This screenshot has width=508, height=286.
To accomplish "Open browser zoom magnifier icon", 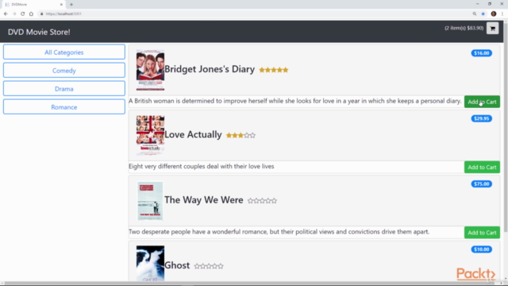I will click(475, 14).
